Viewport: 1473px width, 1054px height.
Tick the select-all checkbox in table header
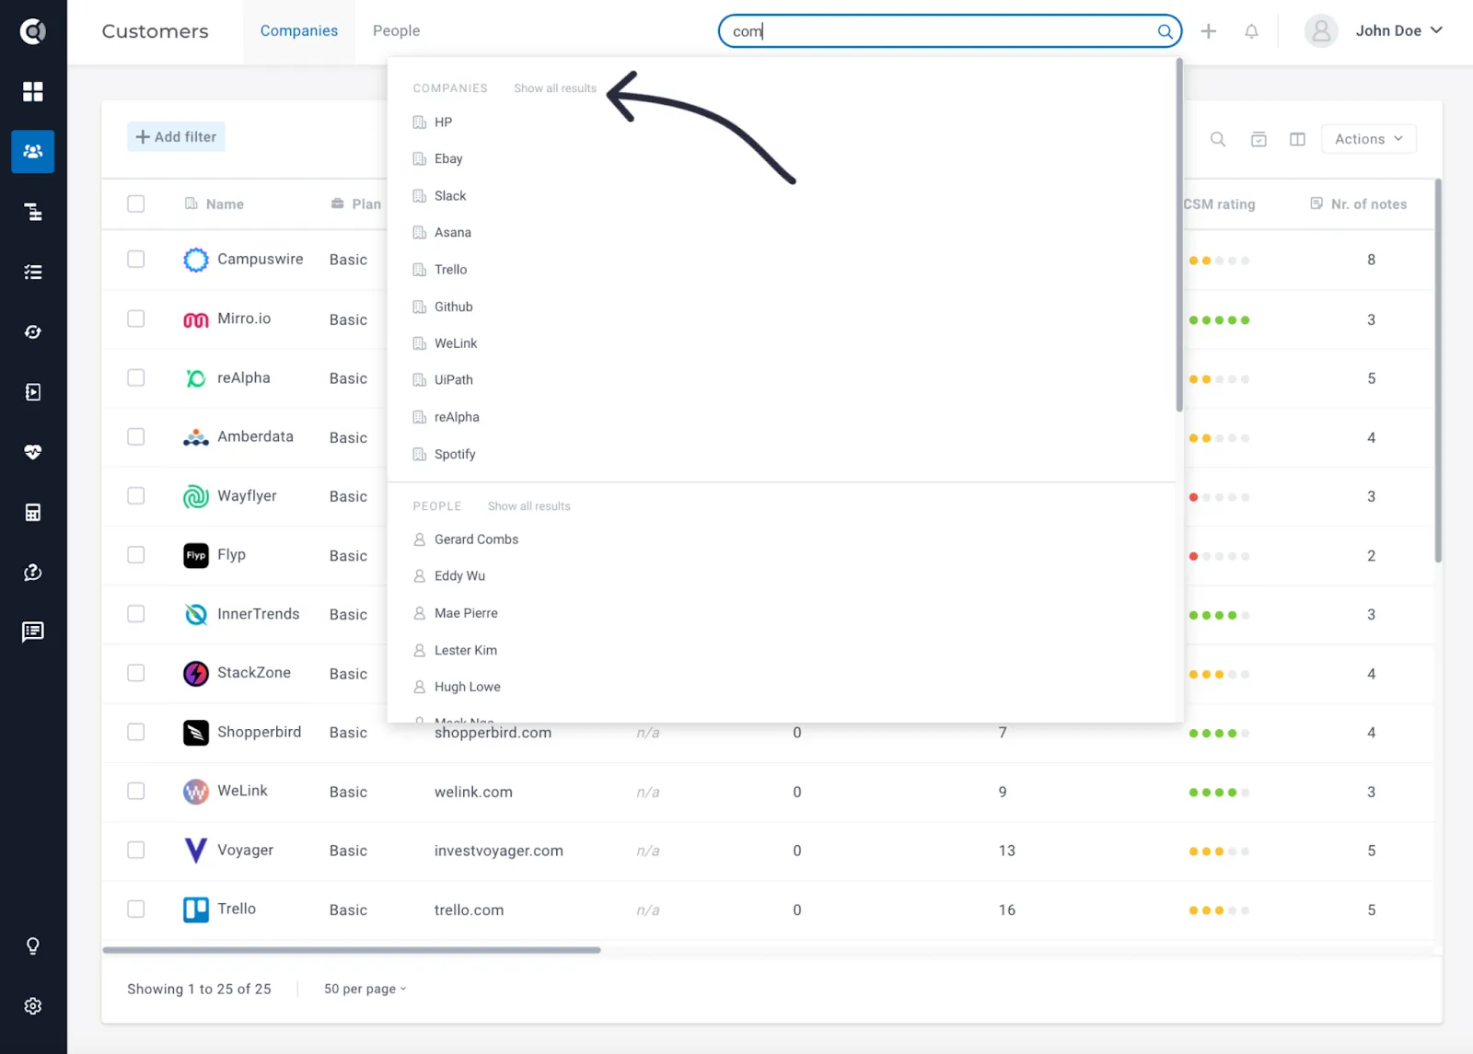point(136,203)
